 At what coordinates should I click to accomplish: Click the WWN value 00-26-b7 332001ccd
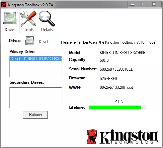click(x=116, y=87)
